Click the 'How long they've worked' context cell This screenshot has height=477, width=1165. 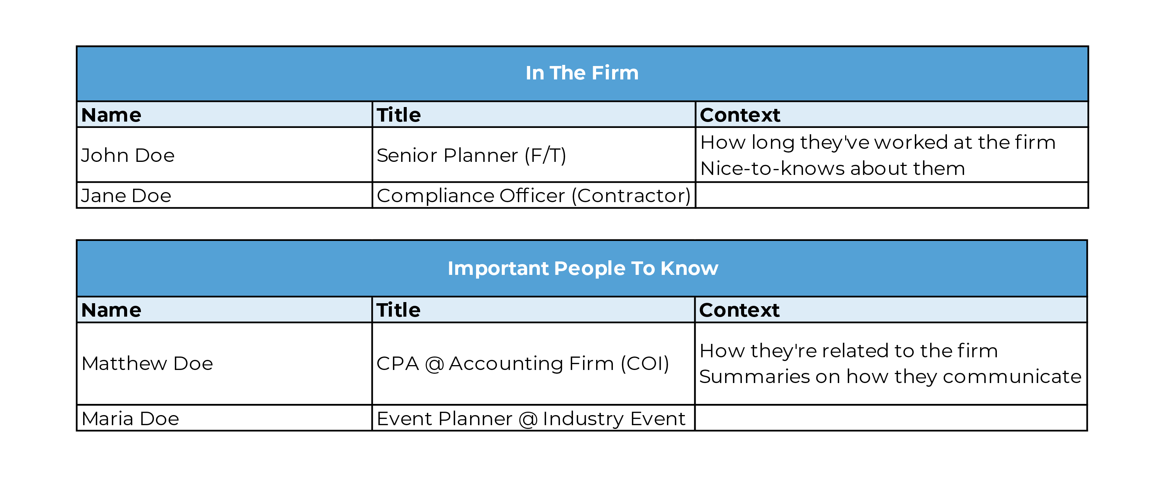click(892, 155)
